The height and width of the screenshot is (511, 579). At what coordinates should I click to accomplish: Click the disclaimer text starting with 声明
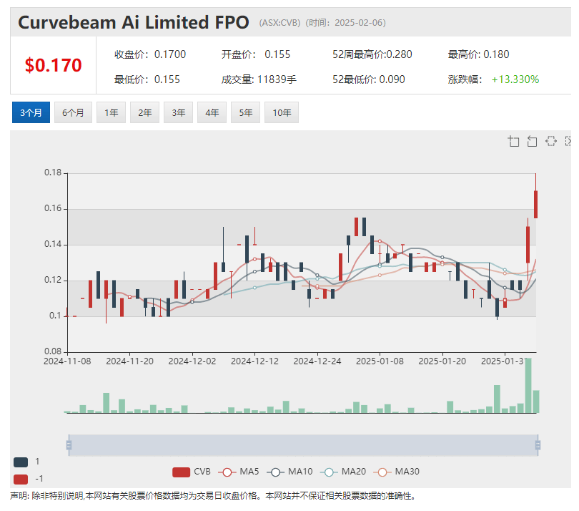pos(213,496)
